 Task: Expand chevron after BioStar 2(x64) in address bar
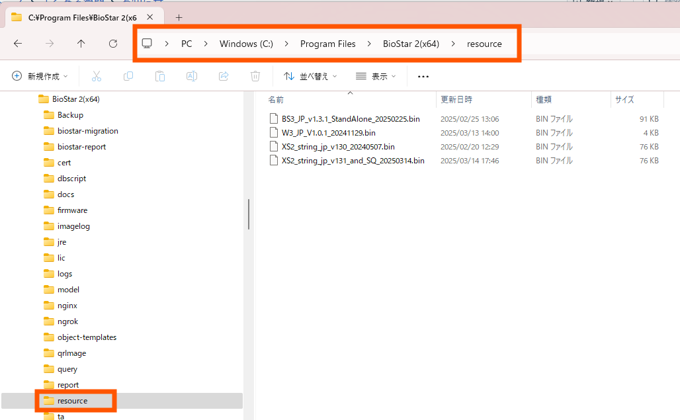[452, 44]
